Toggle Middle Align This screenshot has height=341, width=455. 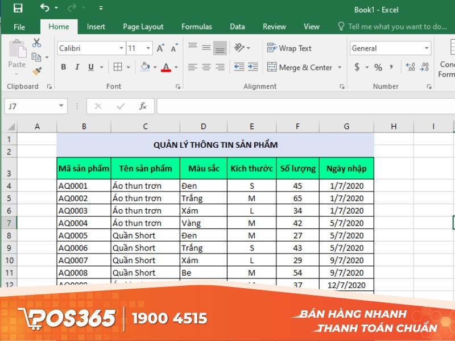point(206,48)
